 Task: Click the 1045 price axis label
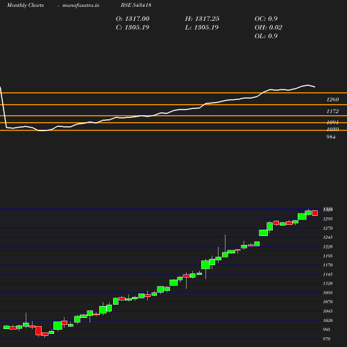tap(328, 311)
